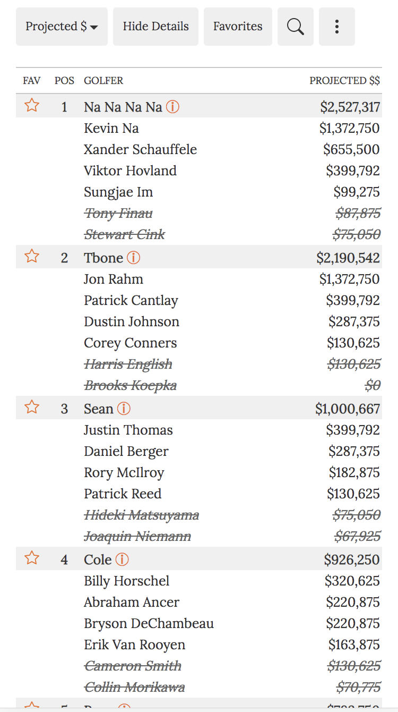This screenshot has width=398, height=712.
Task: Open the three-dot overflow menu icon
Action: (336, 26)
